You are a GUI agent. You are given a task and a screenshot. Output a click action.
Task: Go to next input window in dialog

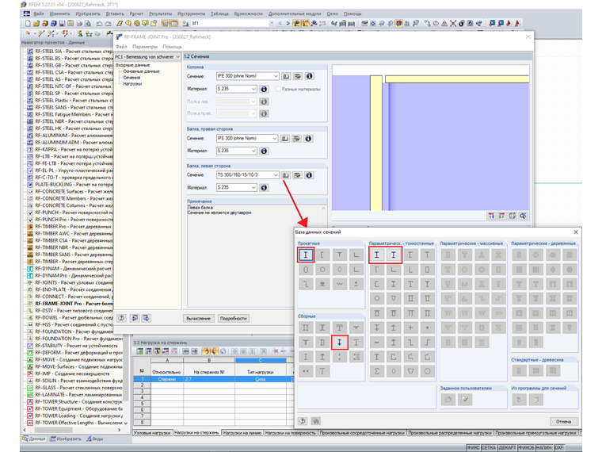(x=147, y=318)
